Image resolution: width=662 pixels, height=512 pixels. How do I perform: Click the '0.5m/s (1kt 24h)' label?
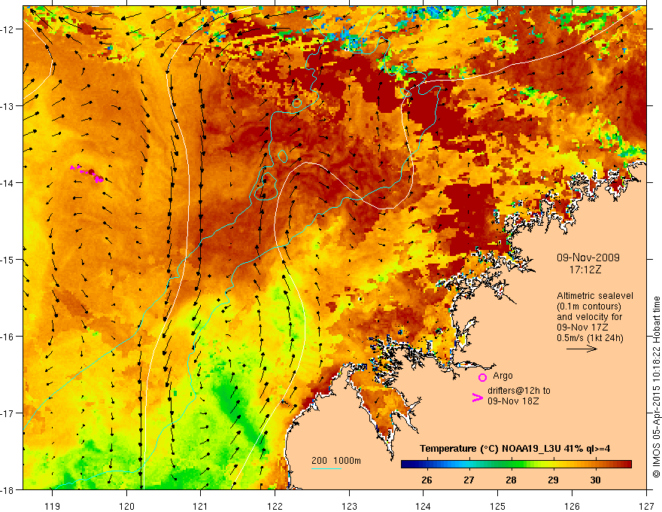coord(590,338)
